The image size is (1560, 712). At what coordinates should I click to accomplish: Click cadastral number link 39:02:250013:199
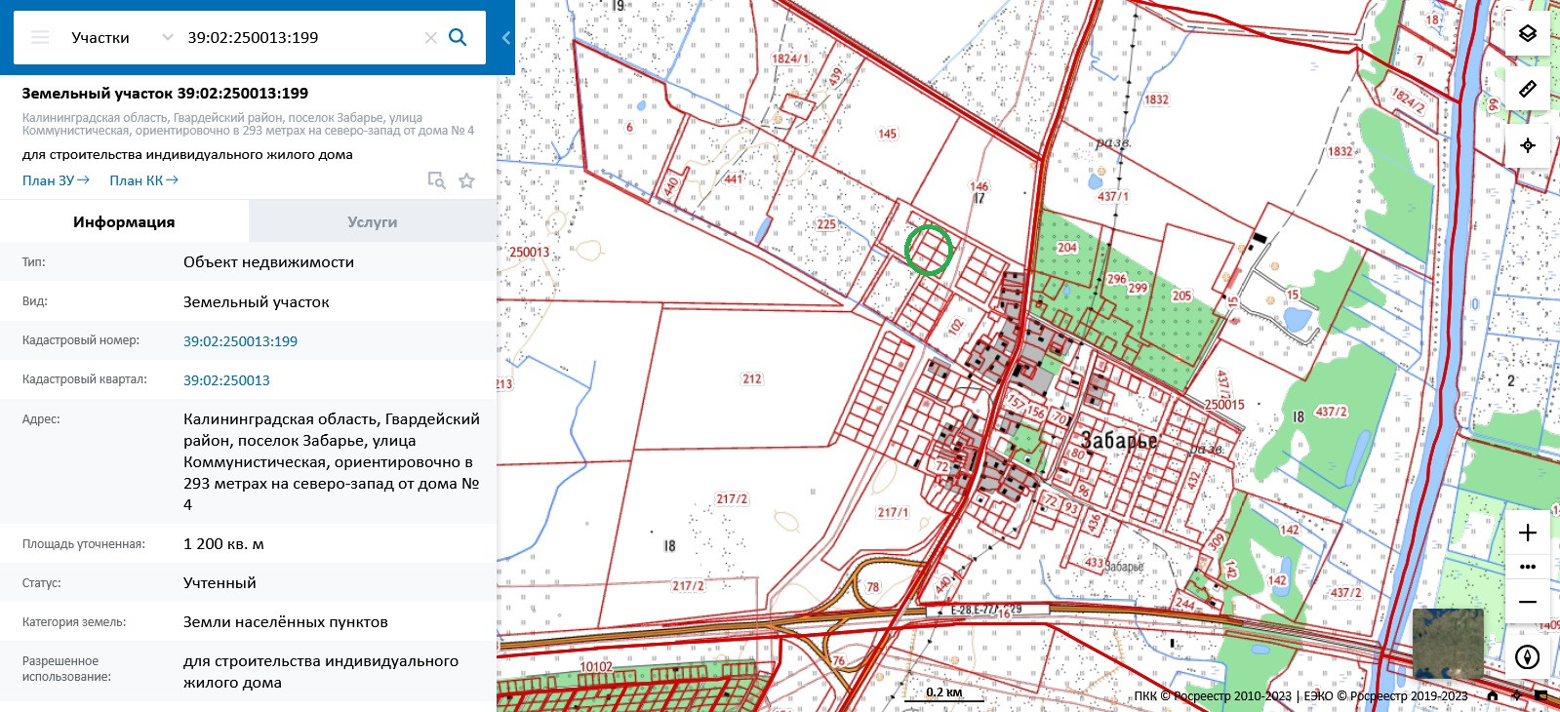click(x=240, y=341)
